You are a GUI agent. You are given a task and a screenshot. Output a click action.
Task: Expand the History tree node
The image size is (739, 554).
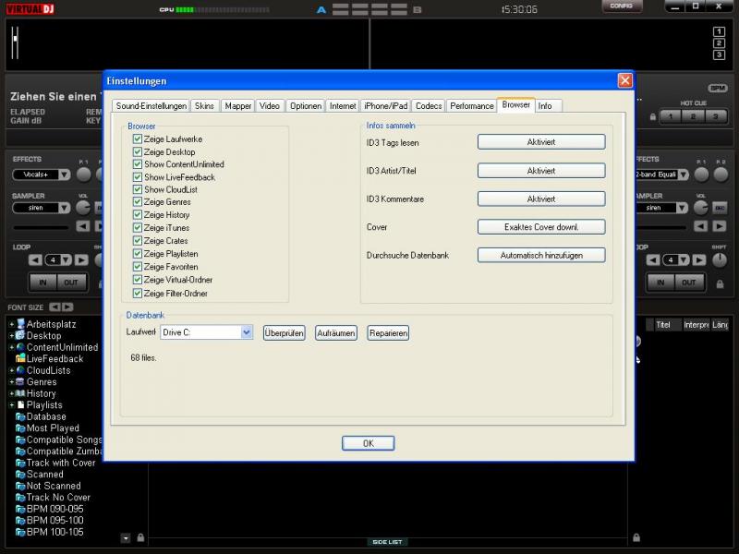coord(11,393)
